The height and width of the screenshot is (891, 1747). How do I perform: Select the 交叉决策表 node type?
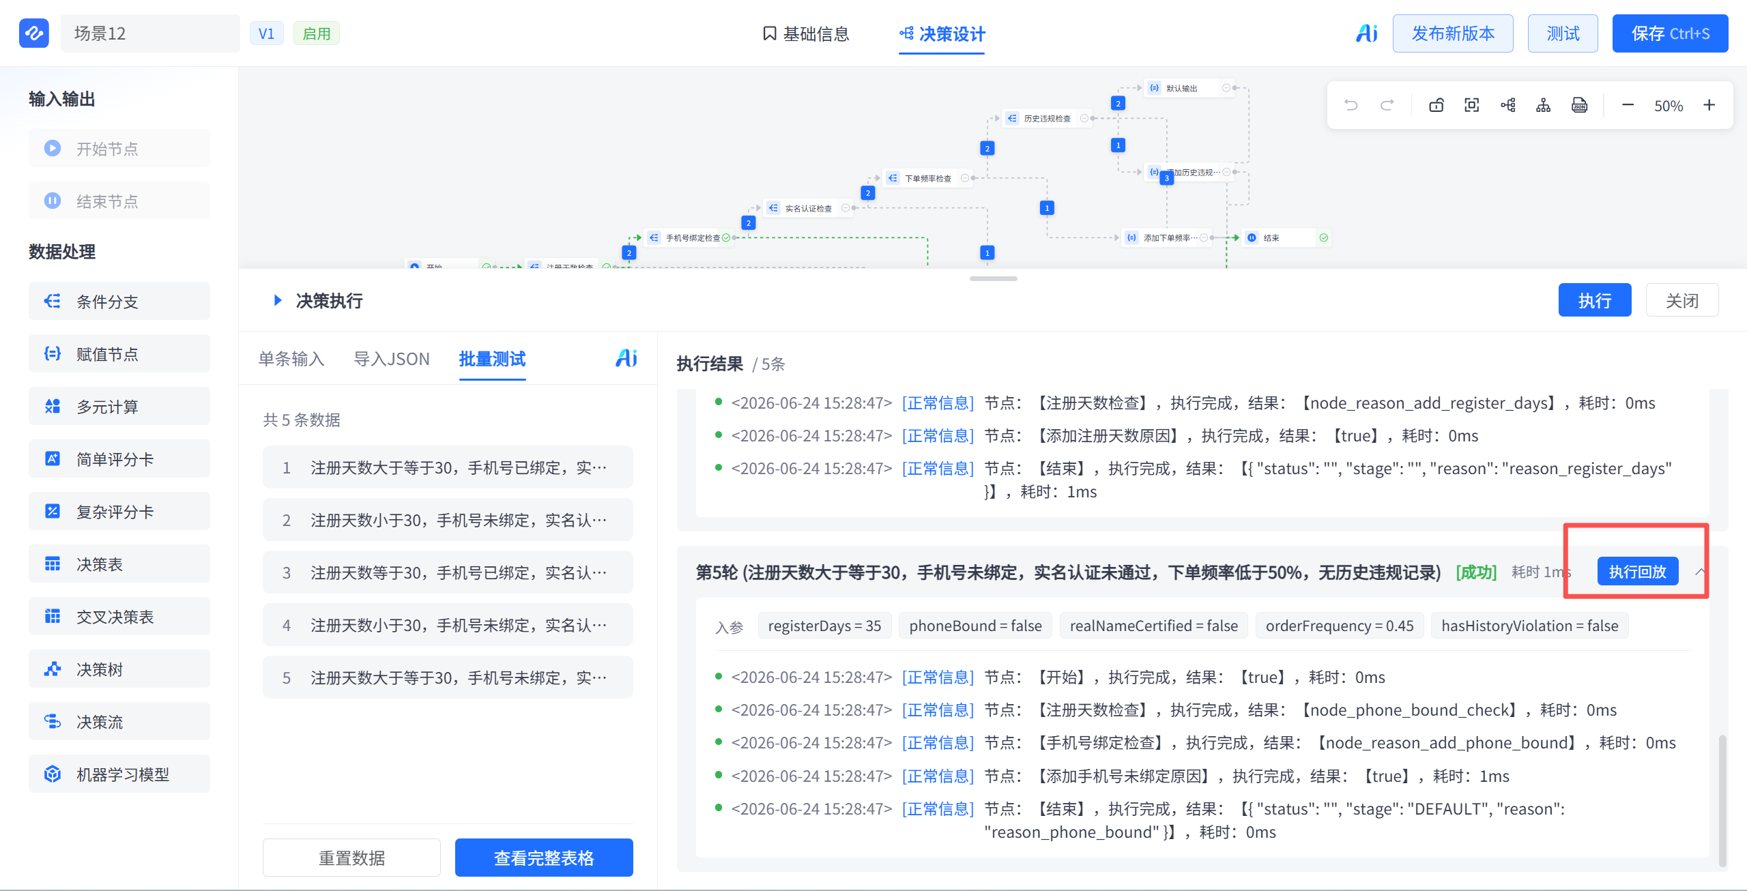pos(119,616)
